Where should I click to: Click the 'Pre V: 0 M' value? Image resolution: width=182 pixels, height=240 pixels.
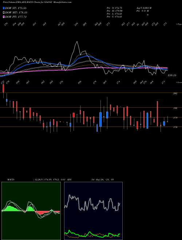click(x=142, y=11)
